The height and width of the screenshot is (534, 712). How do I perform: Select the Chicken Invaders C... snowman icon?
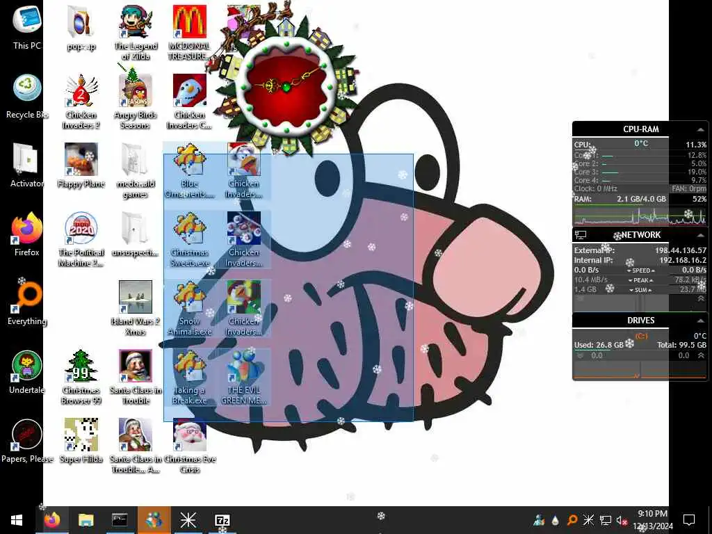click(189, 102)
